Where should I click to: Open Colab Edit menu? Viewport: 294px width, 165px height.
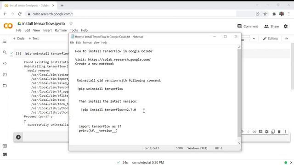(x=27, y=30)
